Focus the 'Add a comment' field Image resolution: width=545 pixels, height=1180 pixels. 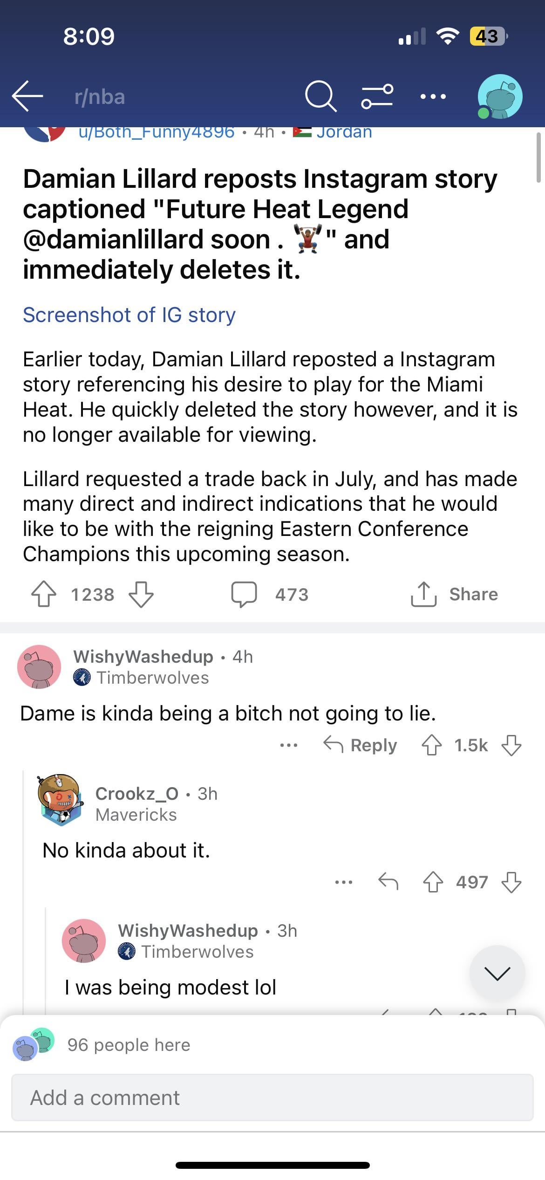[272, 1098]
